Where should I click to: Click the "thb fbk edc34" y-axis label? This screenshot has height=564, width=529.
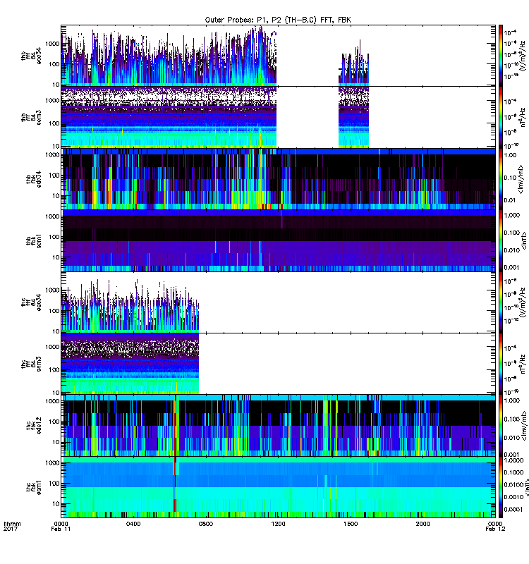point(33,179)
